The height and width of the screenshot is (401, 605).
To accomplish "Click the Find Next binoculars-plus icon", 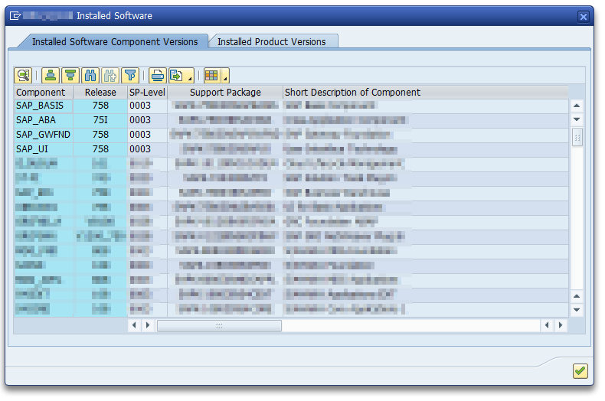I will point(110,75).
